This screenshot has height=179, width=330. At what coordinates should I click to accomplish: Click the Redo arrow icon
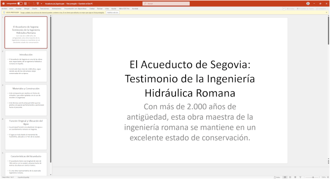(34, 3)
